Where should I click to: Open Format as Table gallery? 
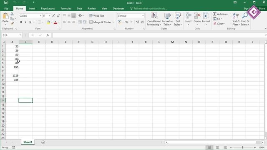167,19
